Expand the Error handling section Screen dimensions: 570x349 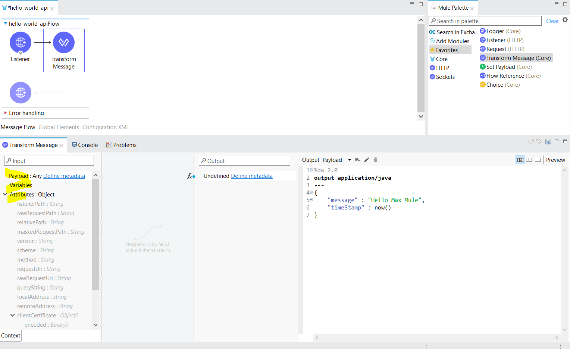(5, 113)
